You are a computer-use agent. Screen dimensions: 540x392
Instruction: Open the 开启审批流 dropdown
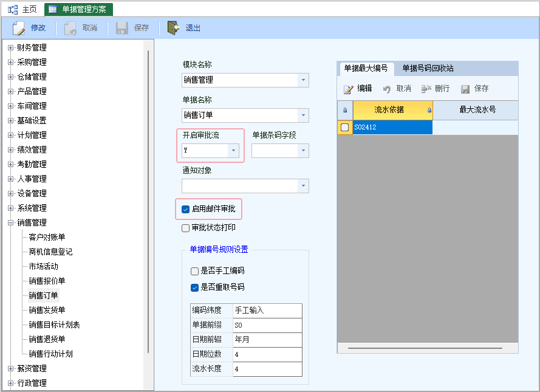pos(233,150)
